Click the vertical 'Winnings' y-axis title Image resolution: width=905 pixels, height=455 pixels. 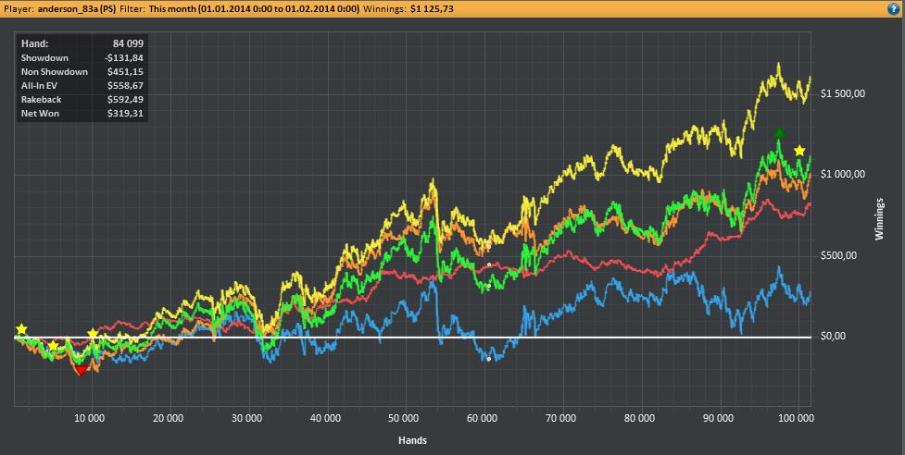(x=880, y=219)
